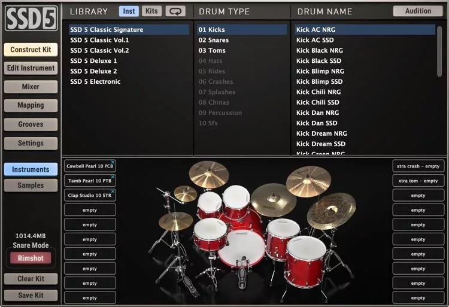Screen dimensions: 449x307
Task: Select the Clap Studio 10 STR slot
Action: (x=90, y=196)
